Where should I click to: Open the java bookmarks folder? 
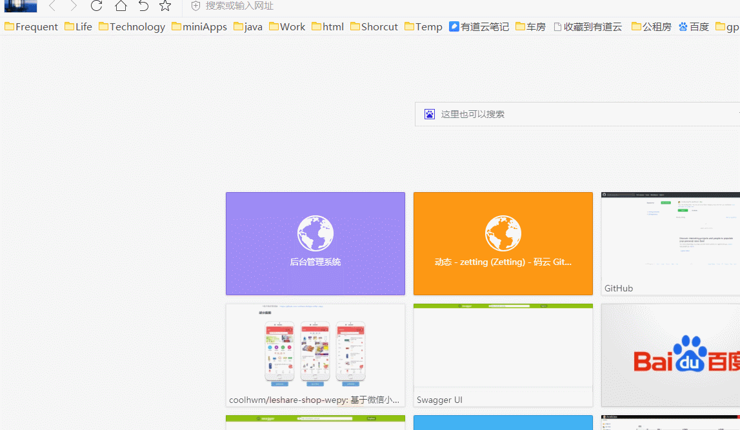pyautogui.click(x=248, y=27)
